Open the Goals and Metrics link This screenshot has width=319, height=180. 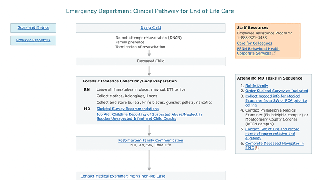coord(34,28)
